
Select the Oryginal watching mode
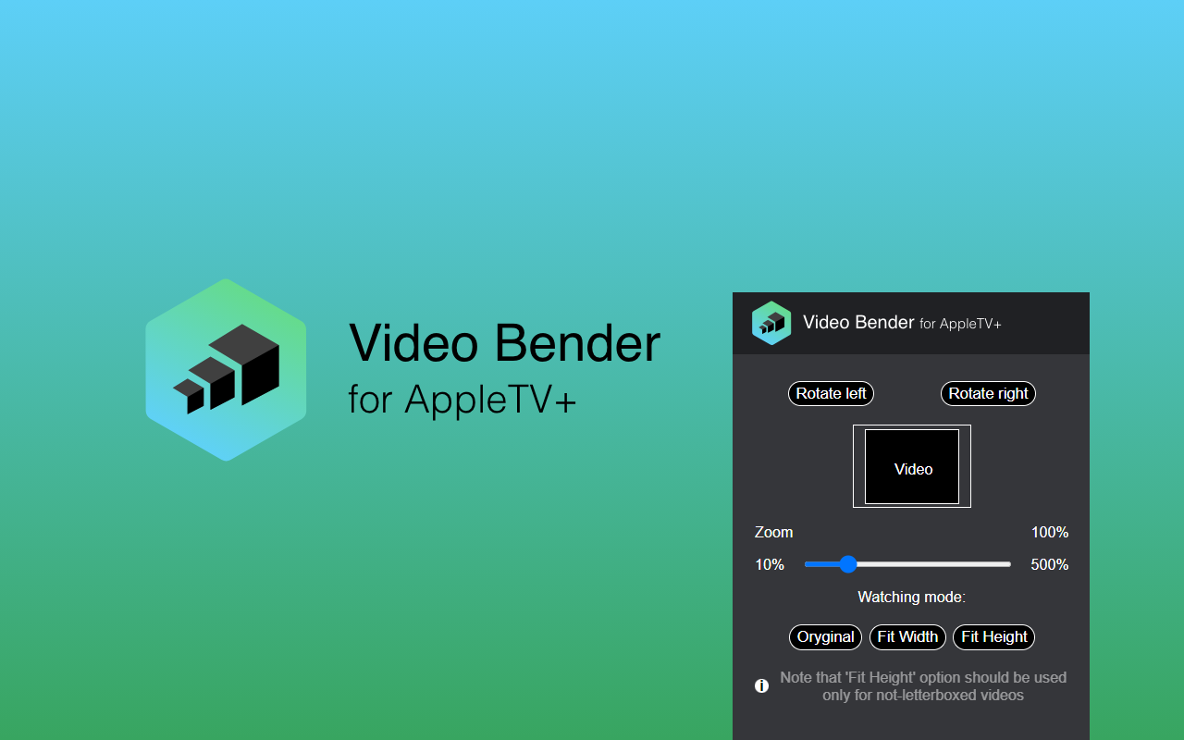(x=825, y=636)
